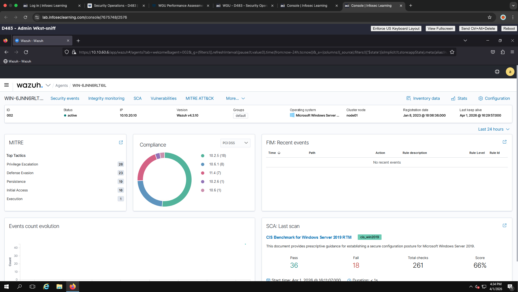Viewport: 518px width, 292px height.
Task: Bookmark this page with Firefox star icon
Action: point(452,52)
